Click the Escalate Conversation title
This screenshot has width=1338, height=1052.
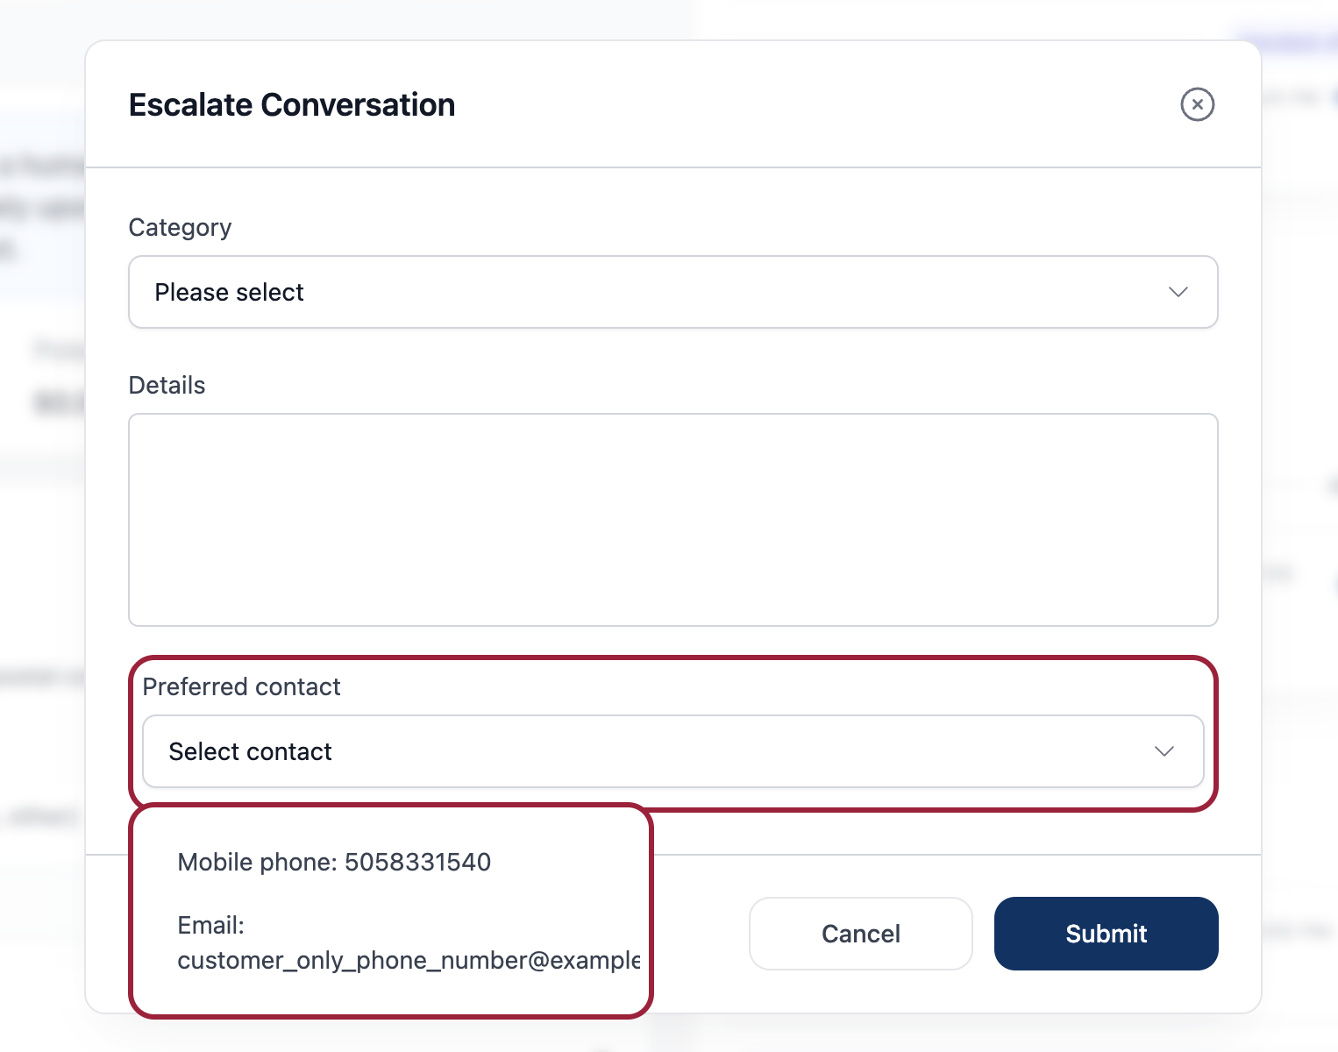pos(291,104)
